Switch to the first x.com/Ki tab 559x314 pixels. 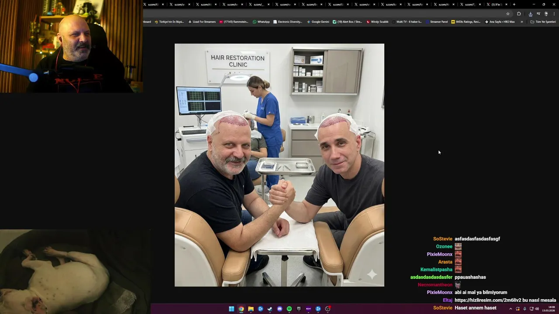click(x=153, y=4)
